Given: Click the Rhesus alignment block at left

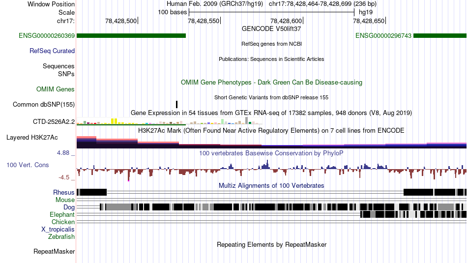Looking at the screenshot, I should [92, 192].
